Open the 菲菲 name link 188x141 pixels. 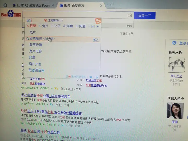pyautogui.click(x=175, y=122)
